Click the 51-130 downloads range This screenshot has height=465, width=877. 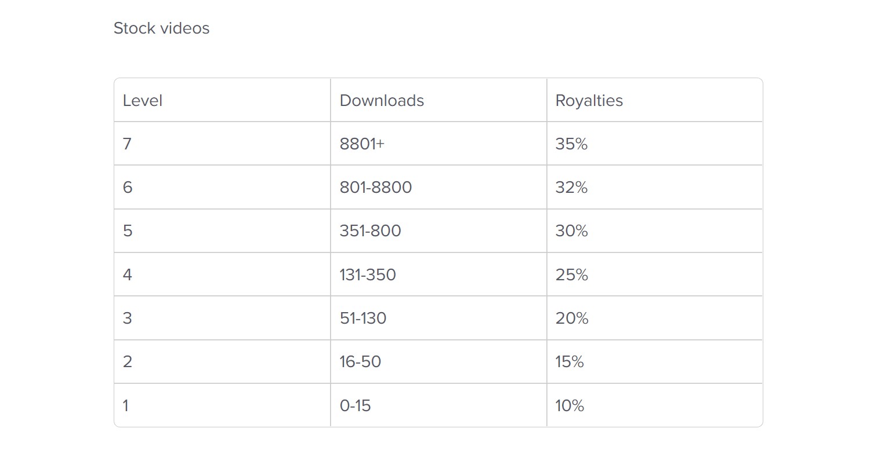pyautogui.click(x=363, y=318)
